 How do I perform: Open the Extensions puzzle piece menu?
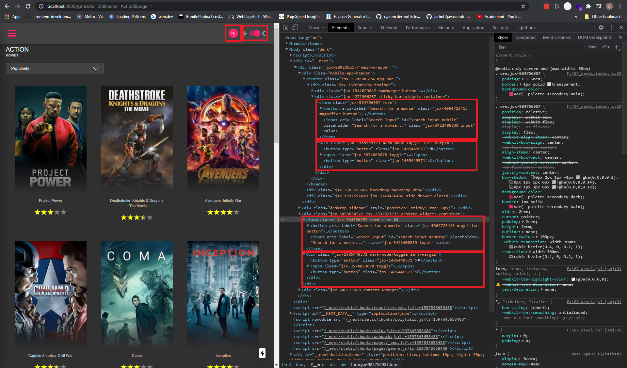588,6
